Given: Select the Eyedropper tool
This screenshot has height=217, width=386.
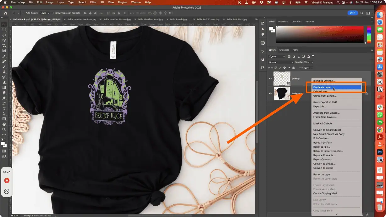Looking at the screenshot, I should 4,56.
